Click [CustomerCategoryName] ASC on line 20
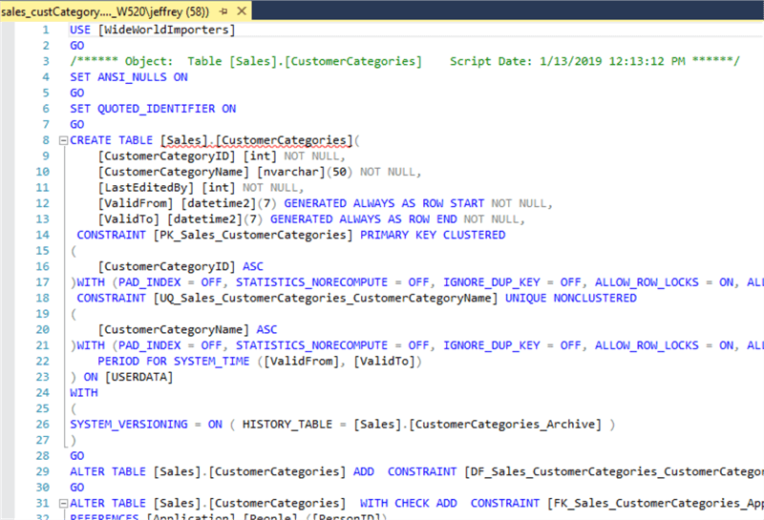Screen dimensions: 764x520 (x=187, y=329)
